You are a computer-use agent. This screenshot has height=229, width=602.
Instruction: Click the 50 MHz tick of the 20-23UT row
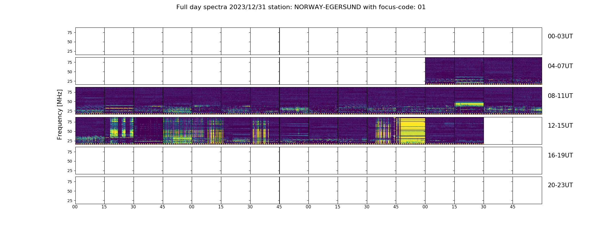point(70,191)
